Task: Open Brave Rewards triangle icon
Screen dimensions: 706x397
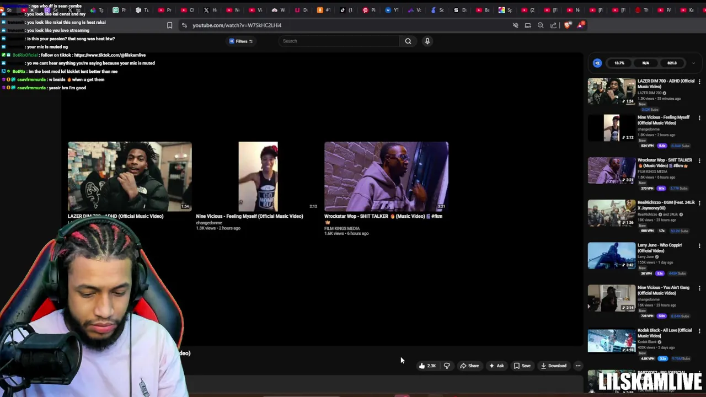Action: point(580,25)
